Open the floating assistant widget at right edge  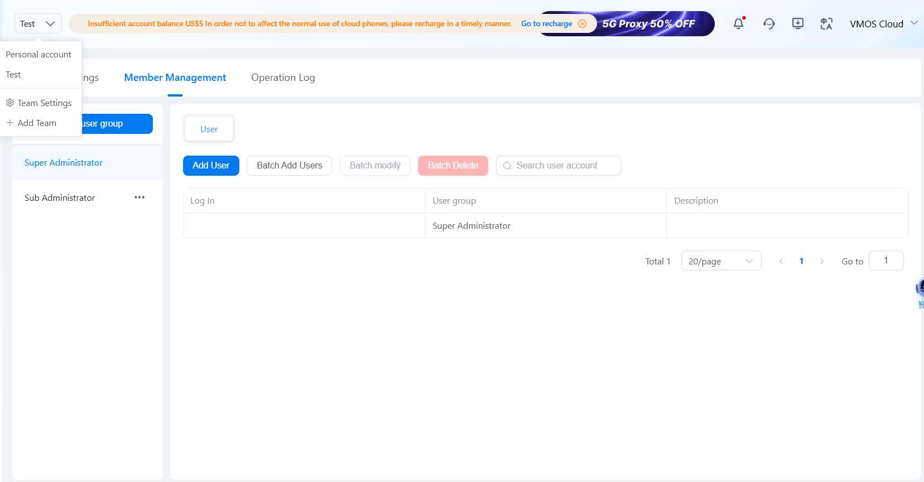920,293
